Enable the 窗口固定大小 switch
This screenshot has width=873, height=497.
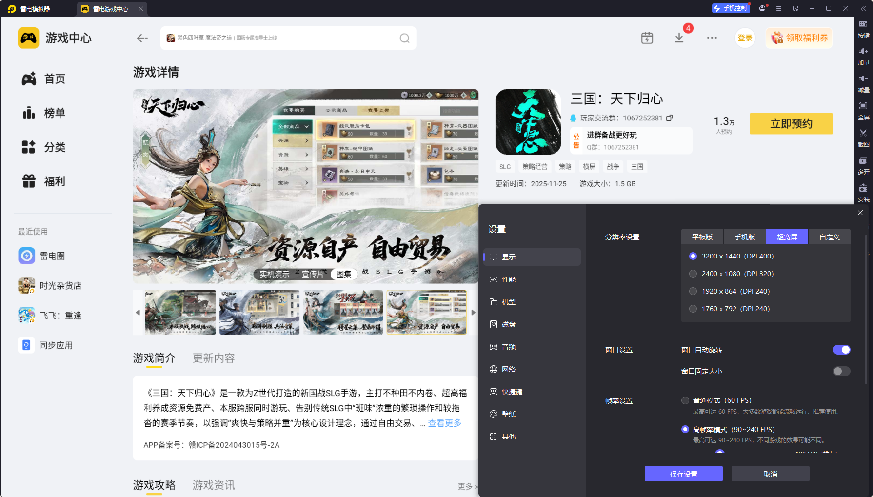(x=841, y=371)
